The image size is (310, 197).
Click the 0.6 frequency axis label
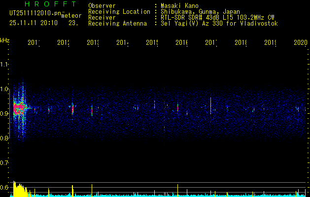coord(4,187)
